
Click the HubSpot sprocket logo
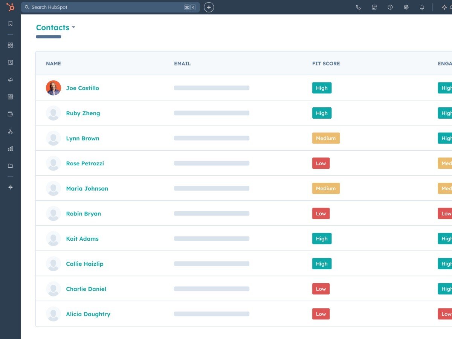point(10,7)
